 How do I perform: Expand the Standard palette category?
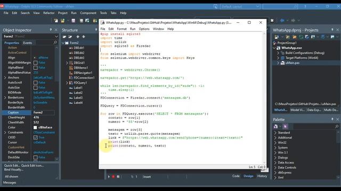pyautogui.click(x=275, y=133)
